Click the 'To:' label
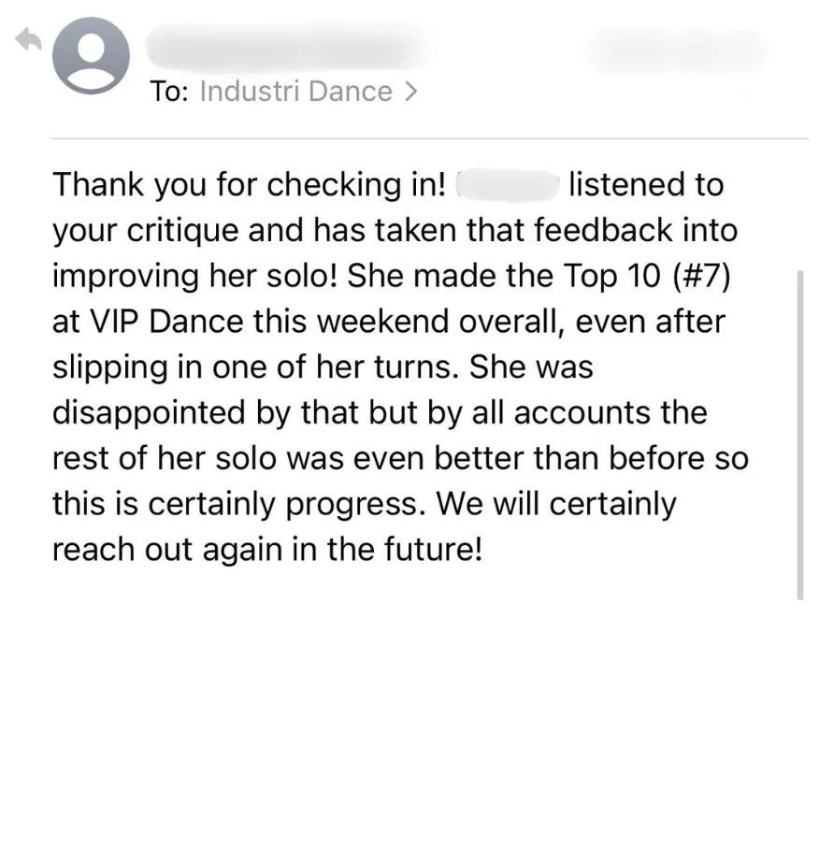Image resolution: width=819 pixels, height=863 pixels. tap(169, 92)
